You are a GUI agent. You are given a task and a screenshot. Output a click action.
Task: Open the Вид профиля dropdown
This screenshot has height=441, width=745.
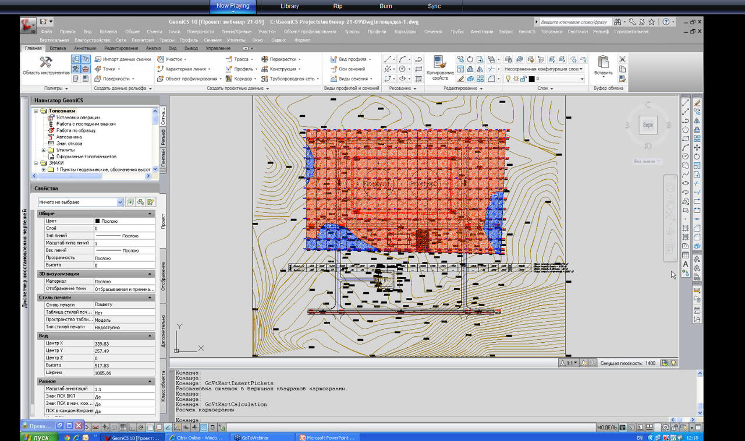(x=351, y=59)
